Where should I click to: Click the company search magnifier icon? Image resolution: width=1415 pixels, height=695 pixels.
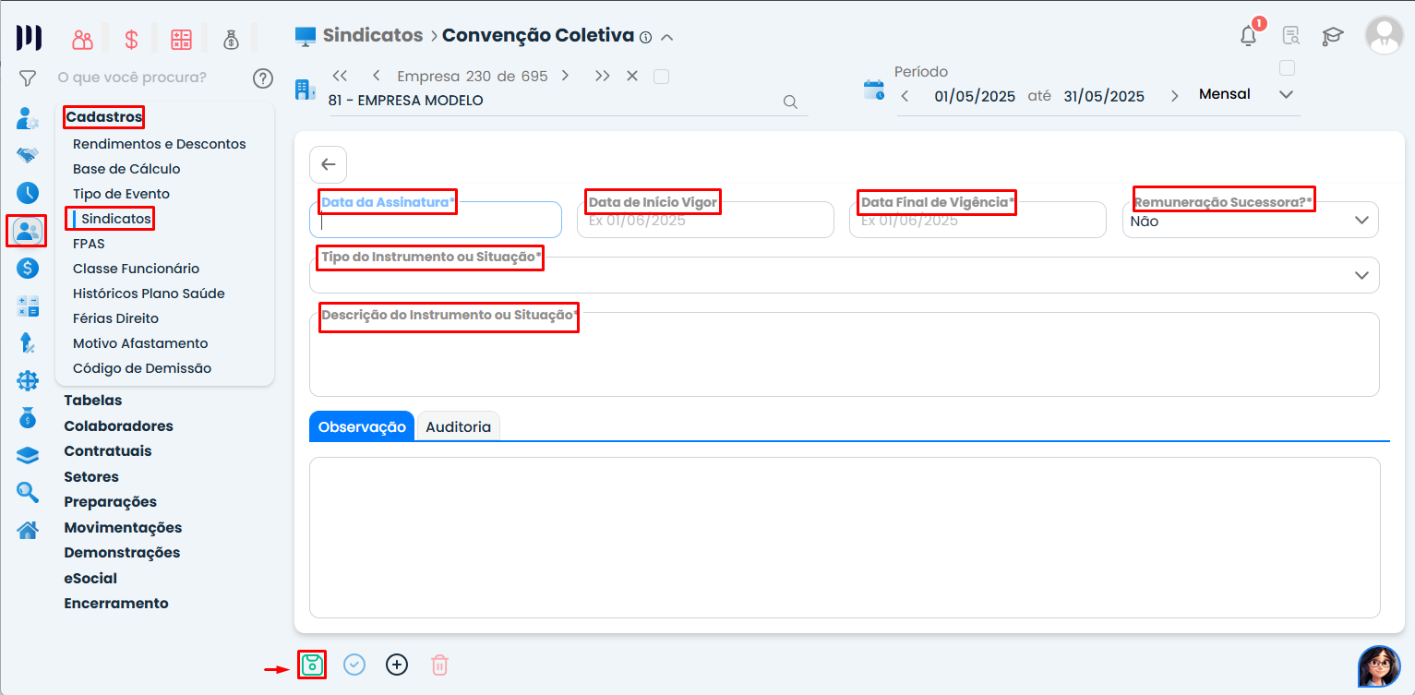pyautogui.click(x=790, y=102)
